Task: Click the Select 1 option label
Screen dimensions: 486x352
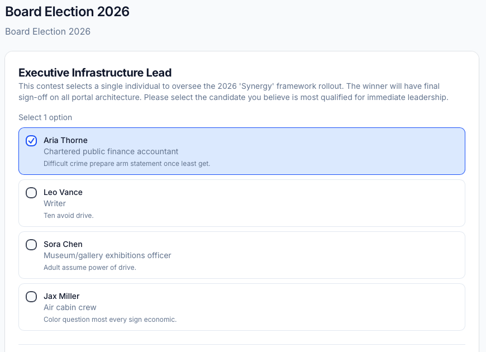Action: click(45, 117)
